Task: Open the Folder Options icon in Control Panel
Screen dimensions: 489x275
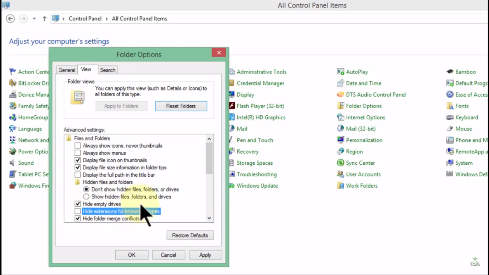Action: pos(359,106)
